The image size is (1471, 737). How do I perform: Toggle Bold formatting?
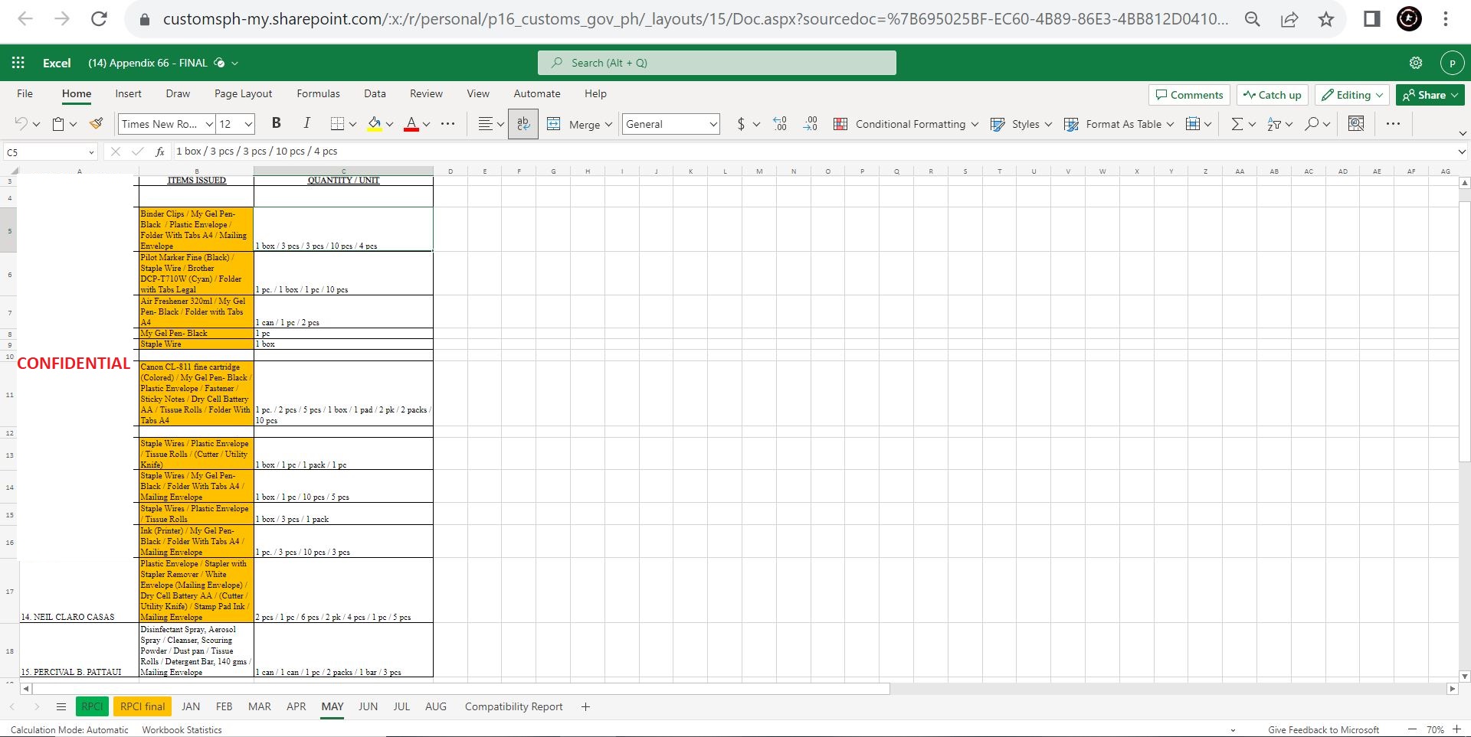(277, 124)
